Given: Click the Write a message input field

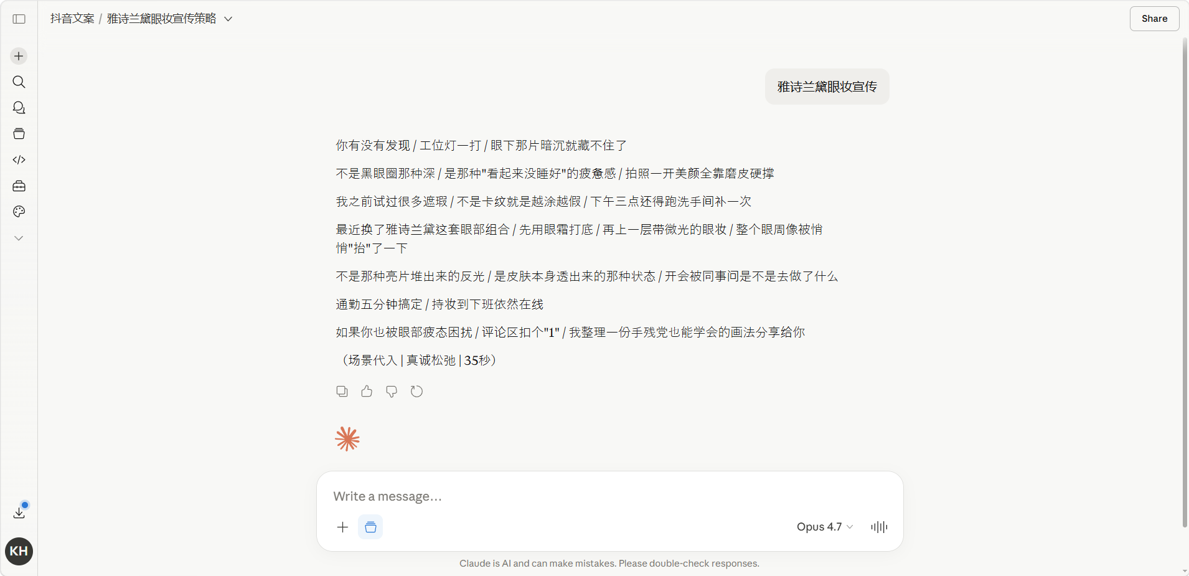Looking at the screenshot, I should 610,496.
